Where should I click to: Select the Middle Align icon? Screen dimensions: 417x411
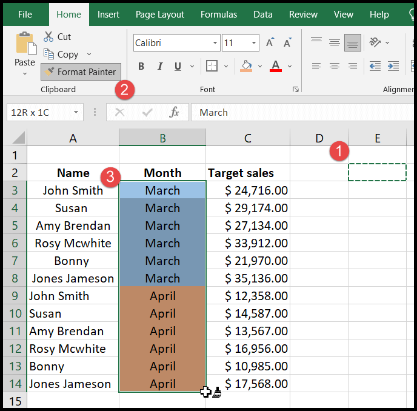(335, 42)
